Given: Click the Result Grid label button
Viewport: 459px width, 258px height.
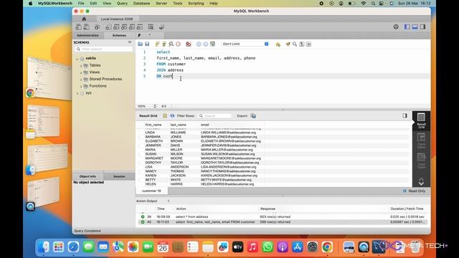Looking at the screenshot, I should (x=148, y=116).
